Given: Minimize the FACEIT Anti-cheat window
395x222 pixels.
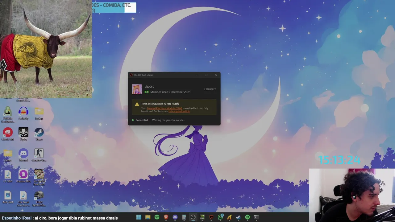Looking at the screenshot, I should point(197,75).
